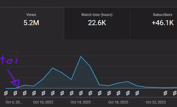Open the Shorts marker for Oct 7
177x107 pixels.
tap(15, 93)
